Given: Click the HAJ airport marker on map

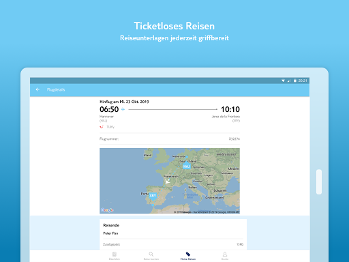Looking at the screenshot, I should pos(186,166).
